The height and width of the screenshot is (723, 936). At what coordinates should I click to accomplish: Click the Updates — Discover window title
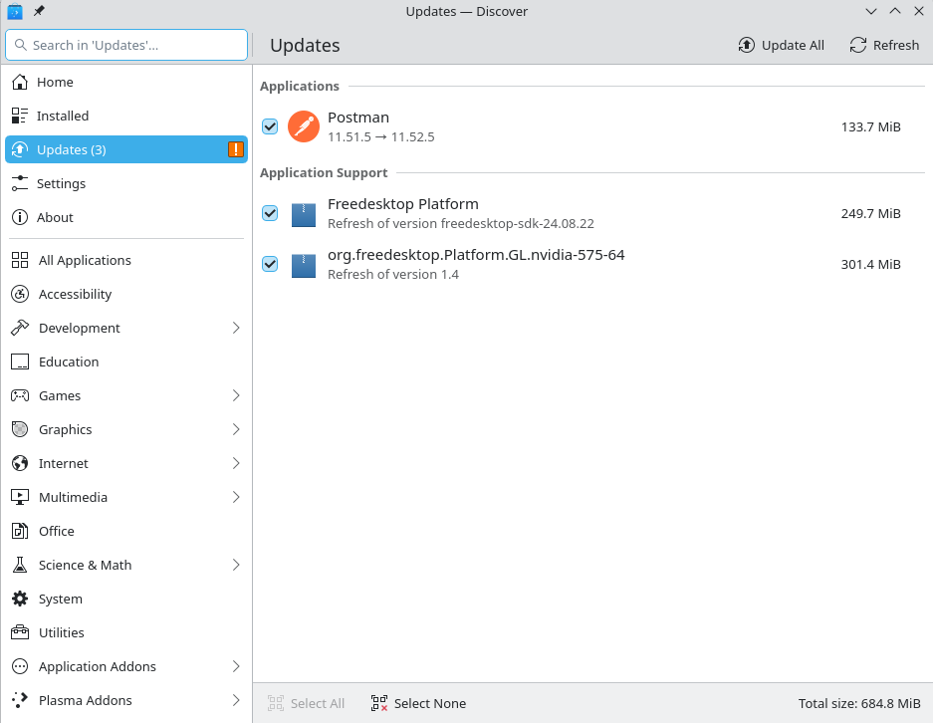tap(467, 11)
